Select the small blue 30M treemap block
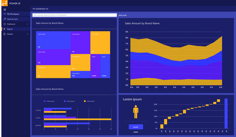This screenshot has width=236, height=137. (80, 74)
